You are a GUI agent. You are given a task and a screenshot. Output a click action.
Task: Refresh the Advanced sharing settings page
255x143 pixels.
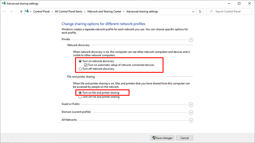click(200, 12)
